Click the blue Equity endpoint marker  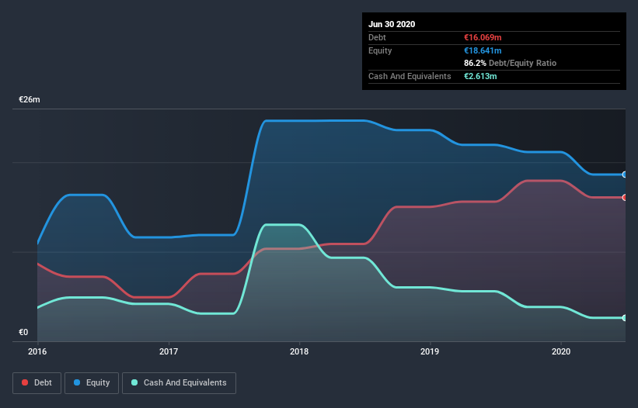pos(625,175)
